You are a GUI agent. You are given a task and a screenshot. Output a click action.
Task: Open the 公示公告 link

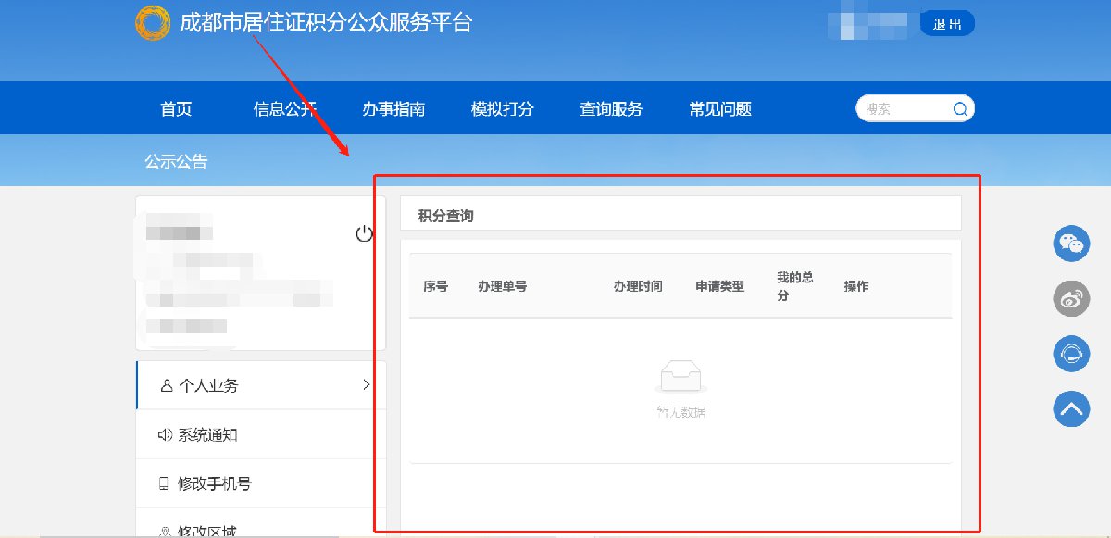176,162
